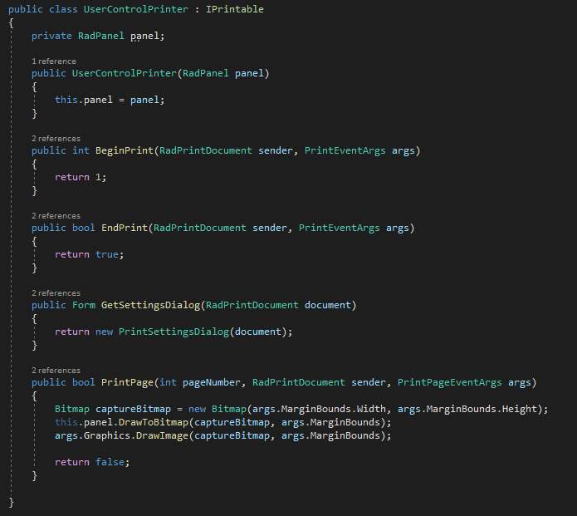This screenshot has height=516, width=577.
Task: Click 'this' keyword in constructor body
Action: coord(66,101)
